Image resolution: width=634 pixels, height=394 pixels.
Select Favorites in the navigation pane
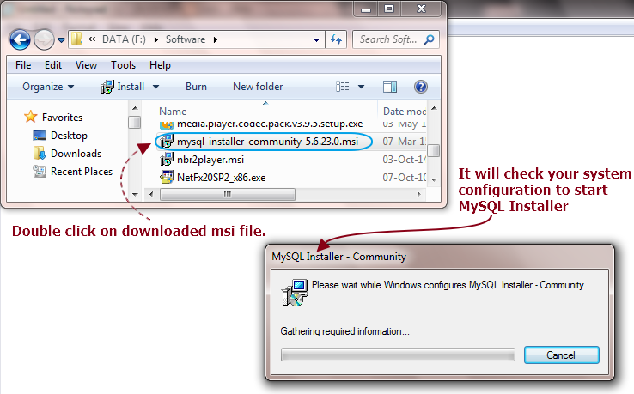[62, 118]
